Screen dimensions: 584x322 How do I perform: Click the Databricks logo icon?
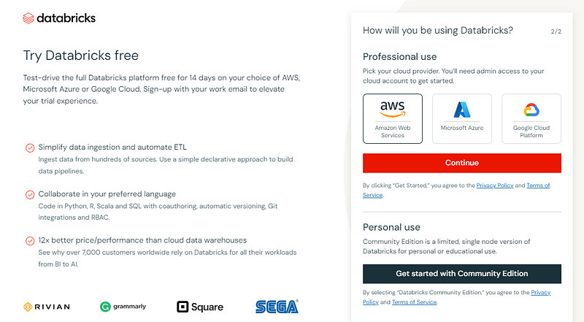click(28, 18)
